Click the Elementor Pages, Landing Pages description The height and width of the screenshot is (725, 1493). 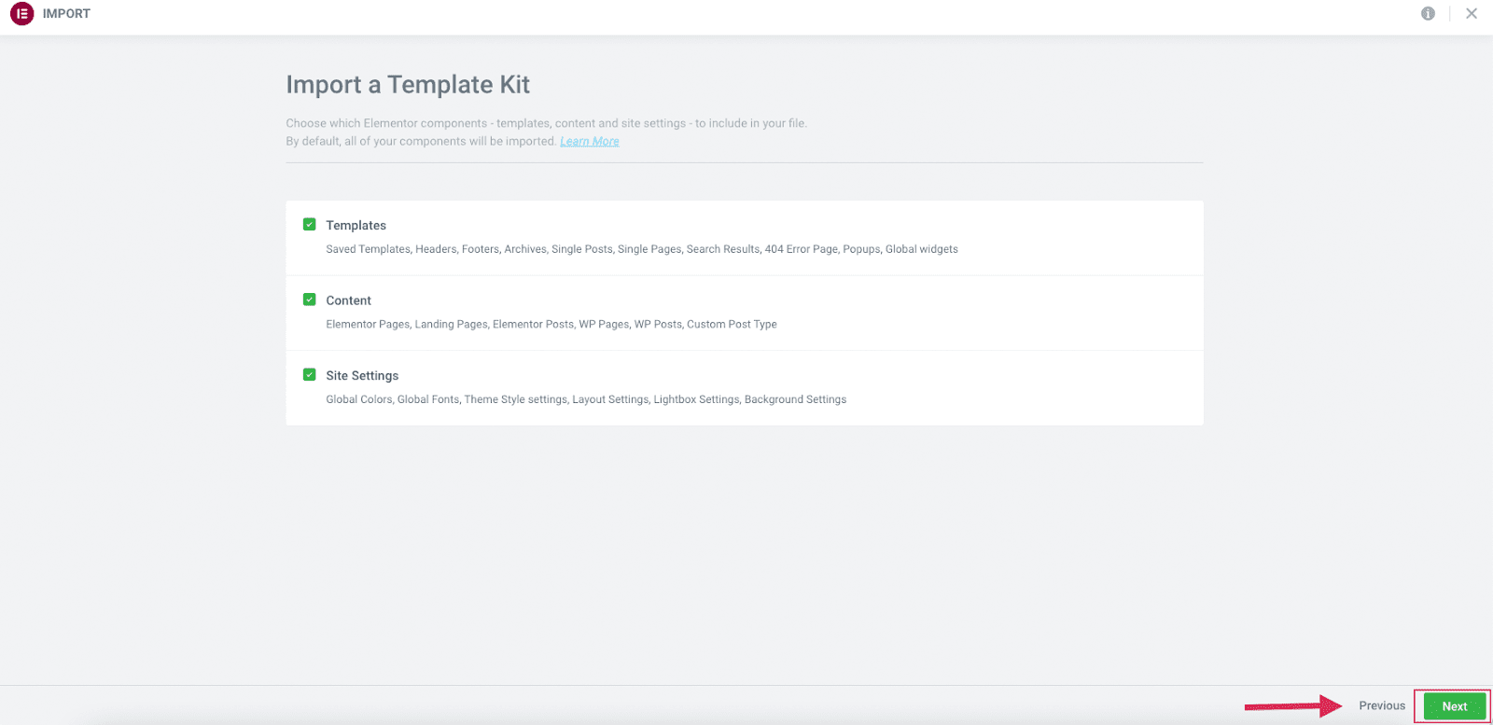coord(551,325)
